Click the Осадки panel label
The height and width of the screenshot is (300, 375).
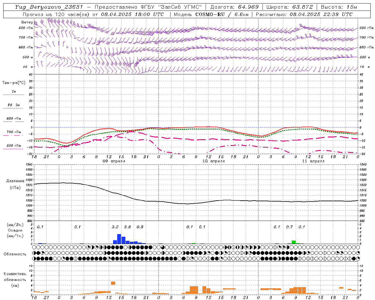[x=15, y=230]
